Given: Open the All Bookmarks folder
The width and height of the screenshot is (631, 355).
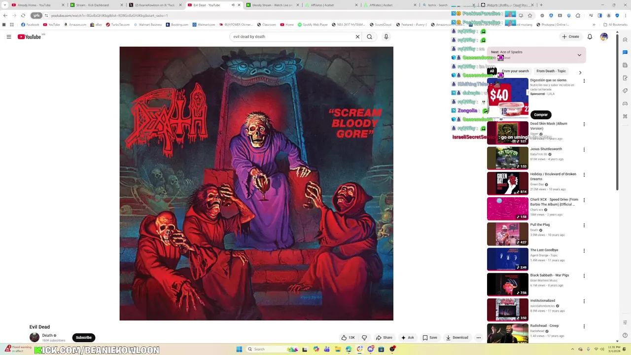Looking at the screenshot, I should point(615,25).
